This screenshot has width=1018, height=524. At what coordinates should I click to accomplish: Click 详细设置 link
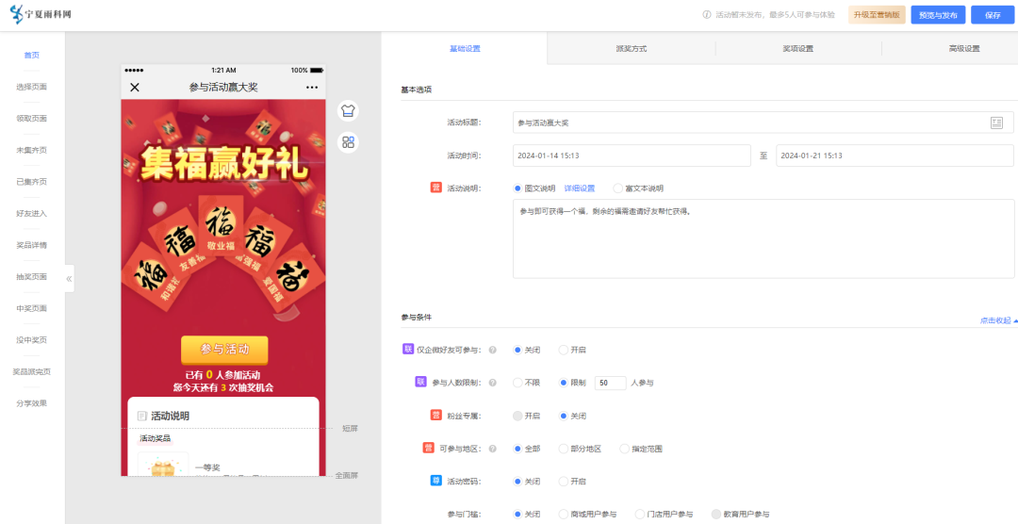(579, 188)
